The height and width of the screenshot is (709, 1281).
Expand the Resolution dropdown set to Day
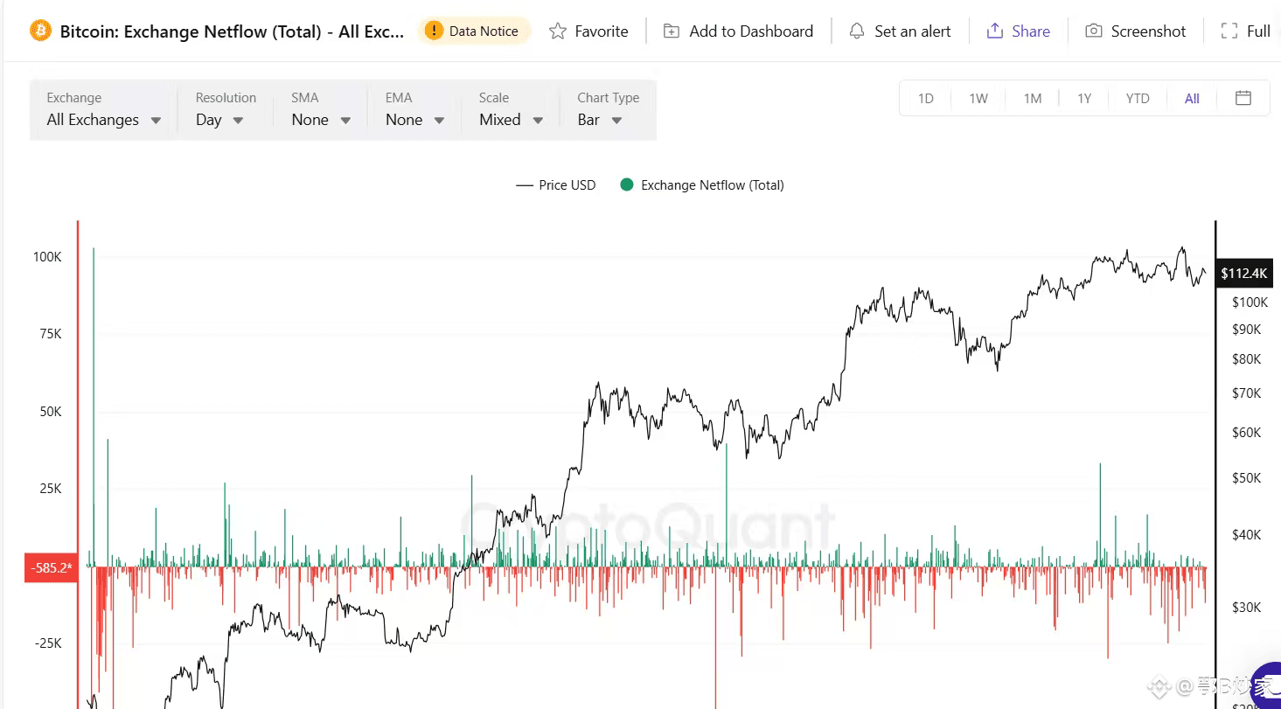point(219,120)
